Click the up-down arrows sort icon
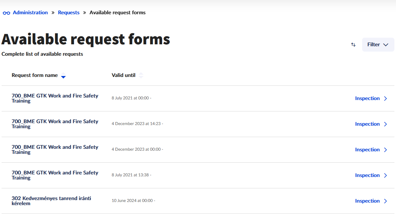The height and width of the screenshot is (214, 396). pos(353,45)
